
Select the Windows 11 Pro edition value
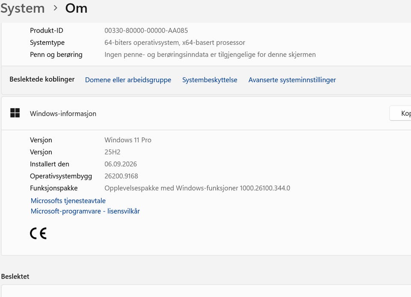128,140
